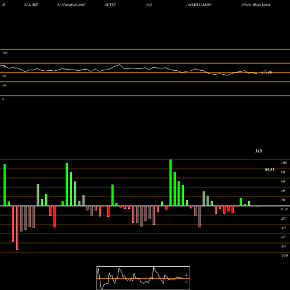This screenshot has width=290, height=290.
Task: Click the tallest green bar in MR histogram
Action: pos(171,183)
